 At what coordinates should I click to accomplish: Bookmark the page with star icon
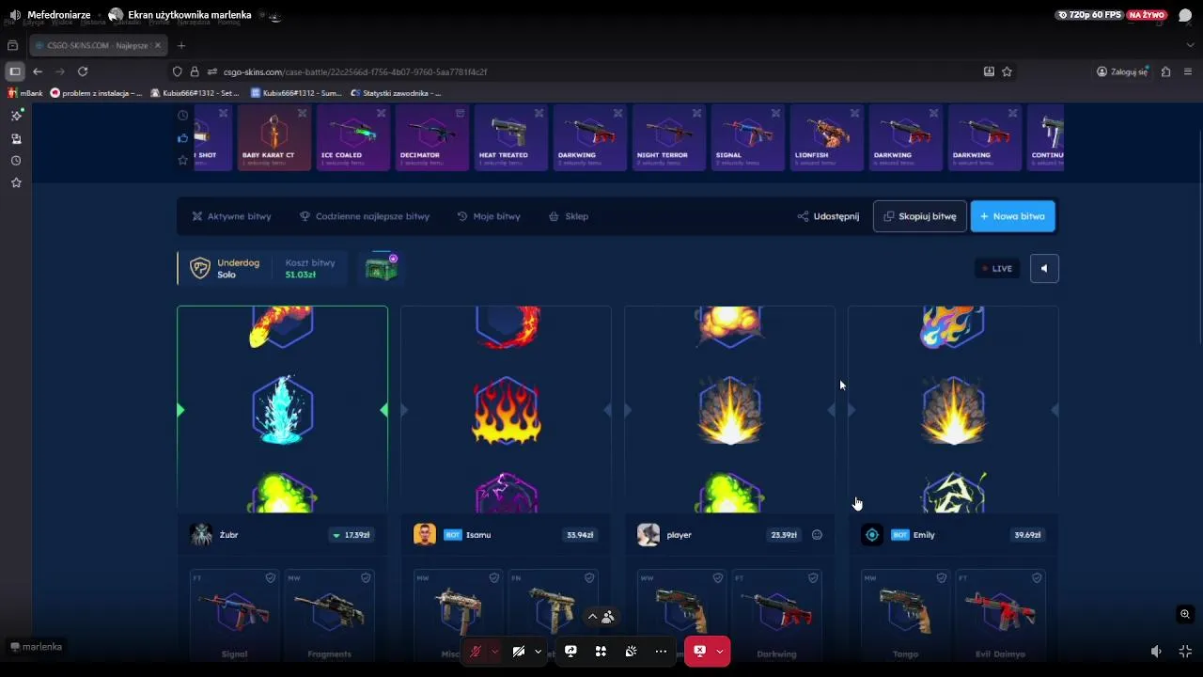click(x=1007, y=71)
